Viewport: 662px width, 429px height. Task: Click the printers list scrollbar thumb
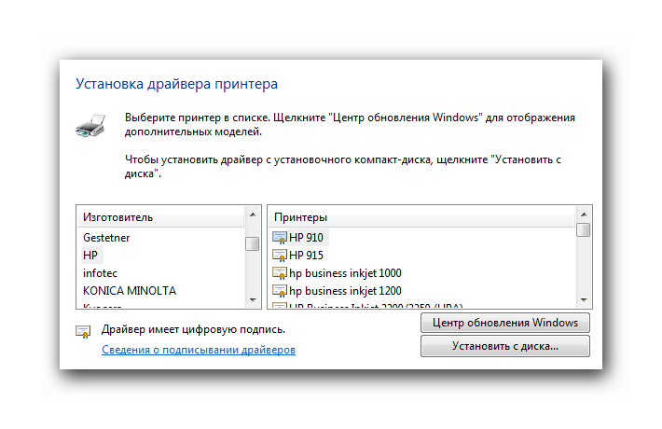click(584, 229)
